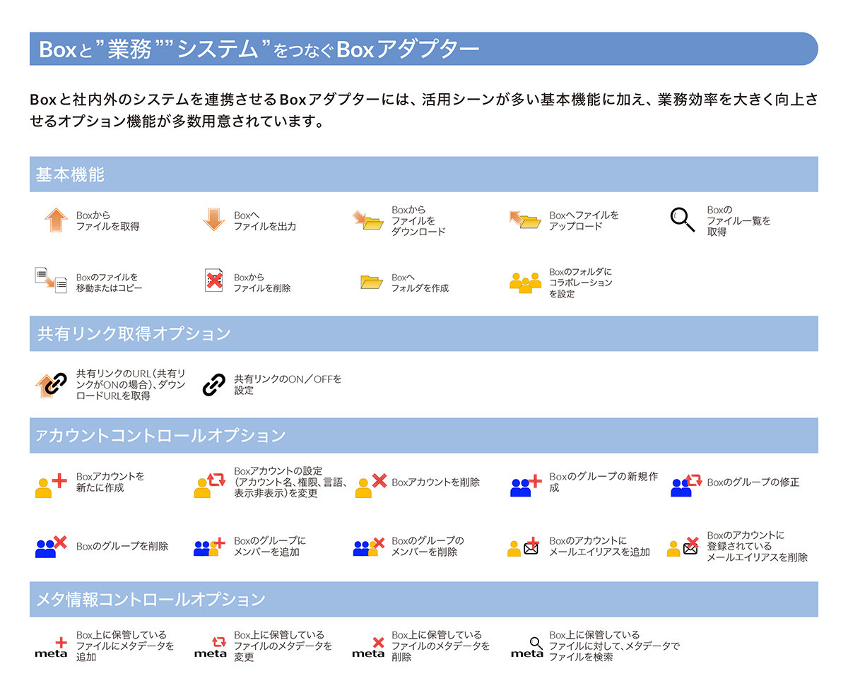Click the person-plus icon 'Boxアカウントを新たに作成'

(x=51, y=486)
